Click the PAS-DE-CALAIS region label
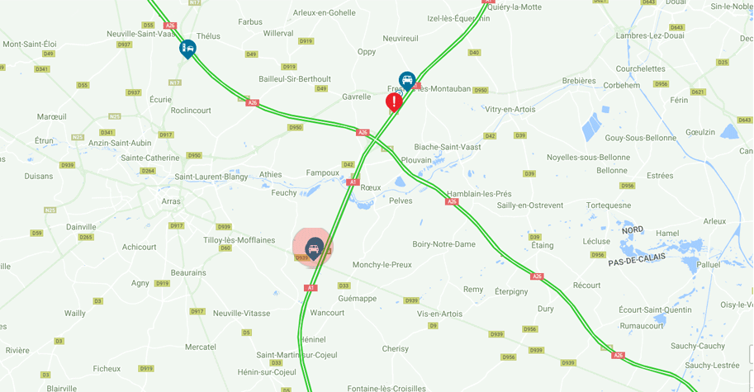 click(637, 260)
